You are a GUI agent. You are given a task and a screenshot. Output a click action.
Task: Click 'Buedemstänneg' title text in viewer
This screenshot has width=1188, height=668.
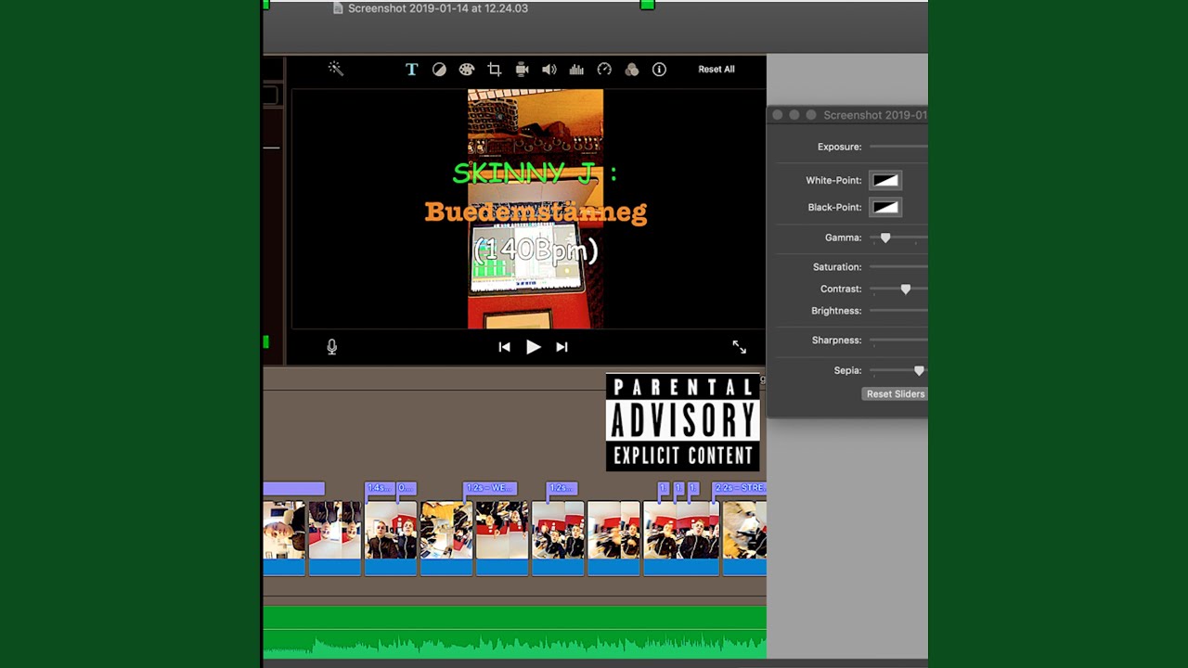pyautogui.click(x=536, y=212)
